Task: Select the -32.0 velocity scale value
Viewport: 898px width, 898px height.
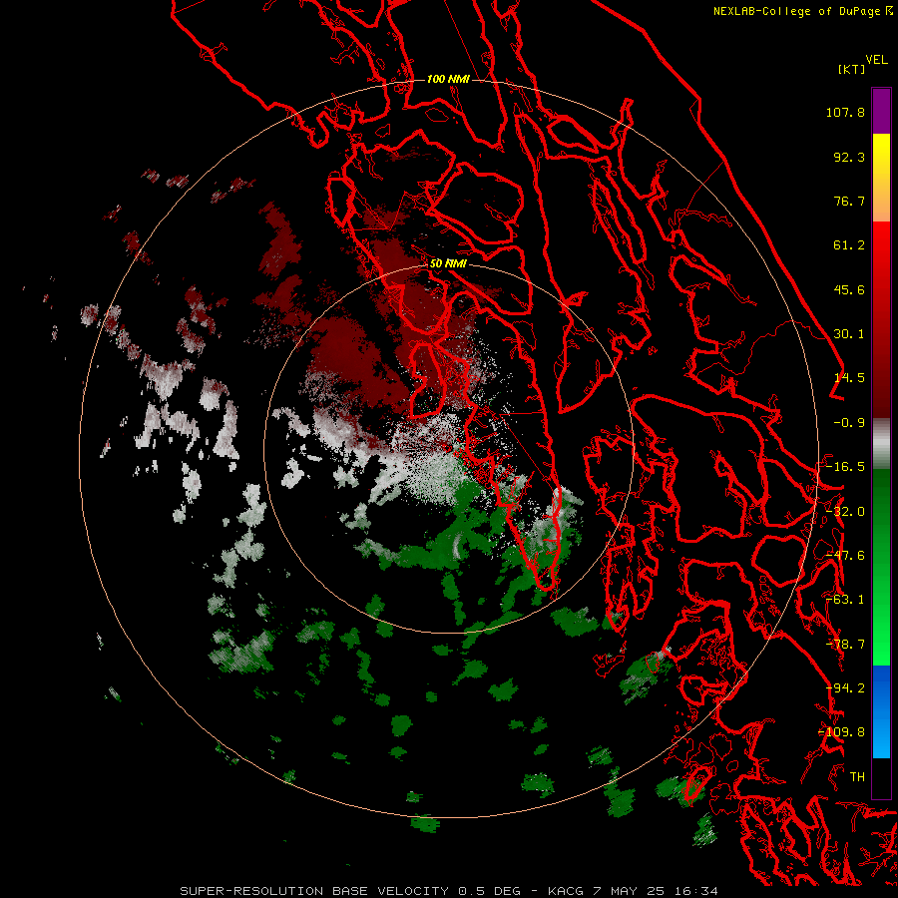Action: pyautogui.click(x=845, y=512)
